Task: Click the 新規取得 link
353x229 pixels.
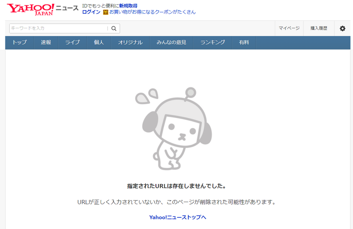Action: [128, 6]
